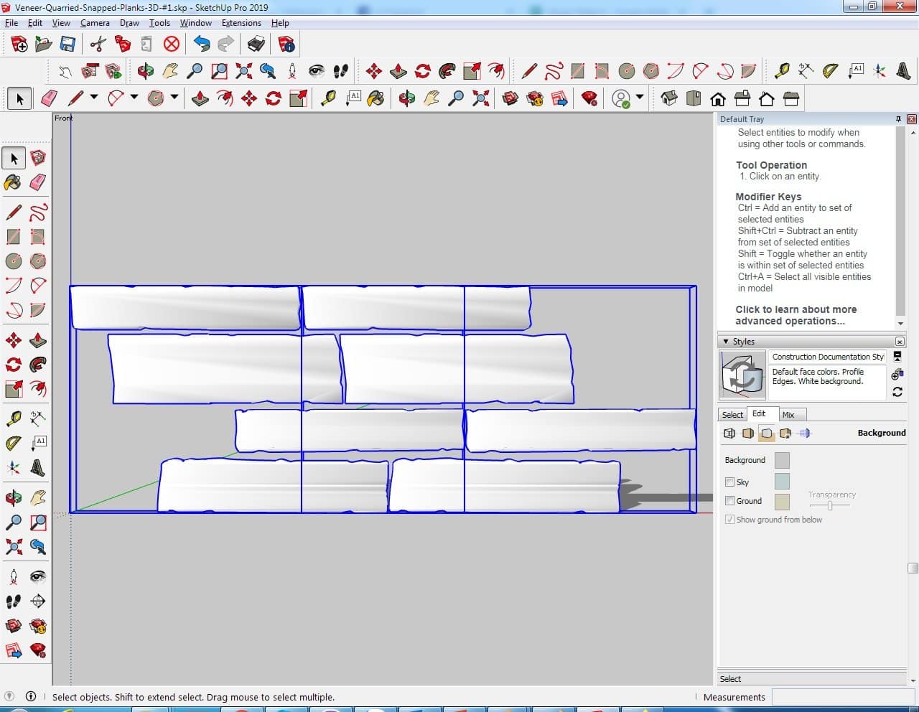Open the Camera menu

(x=95, y=23)
